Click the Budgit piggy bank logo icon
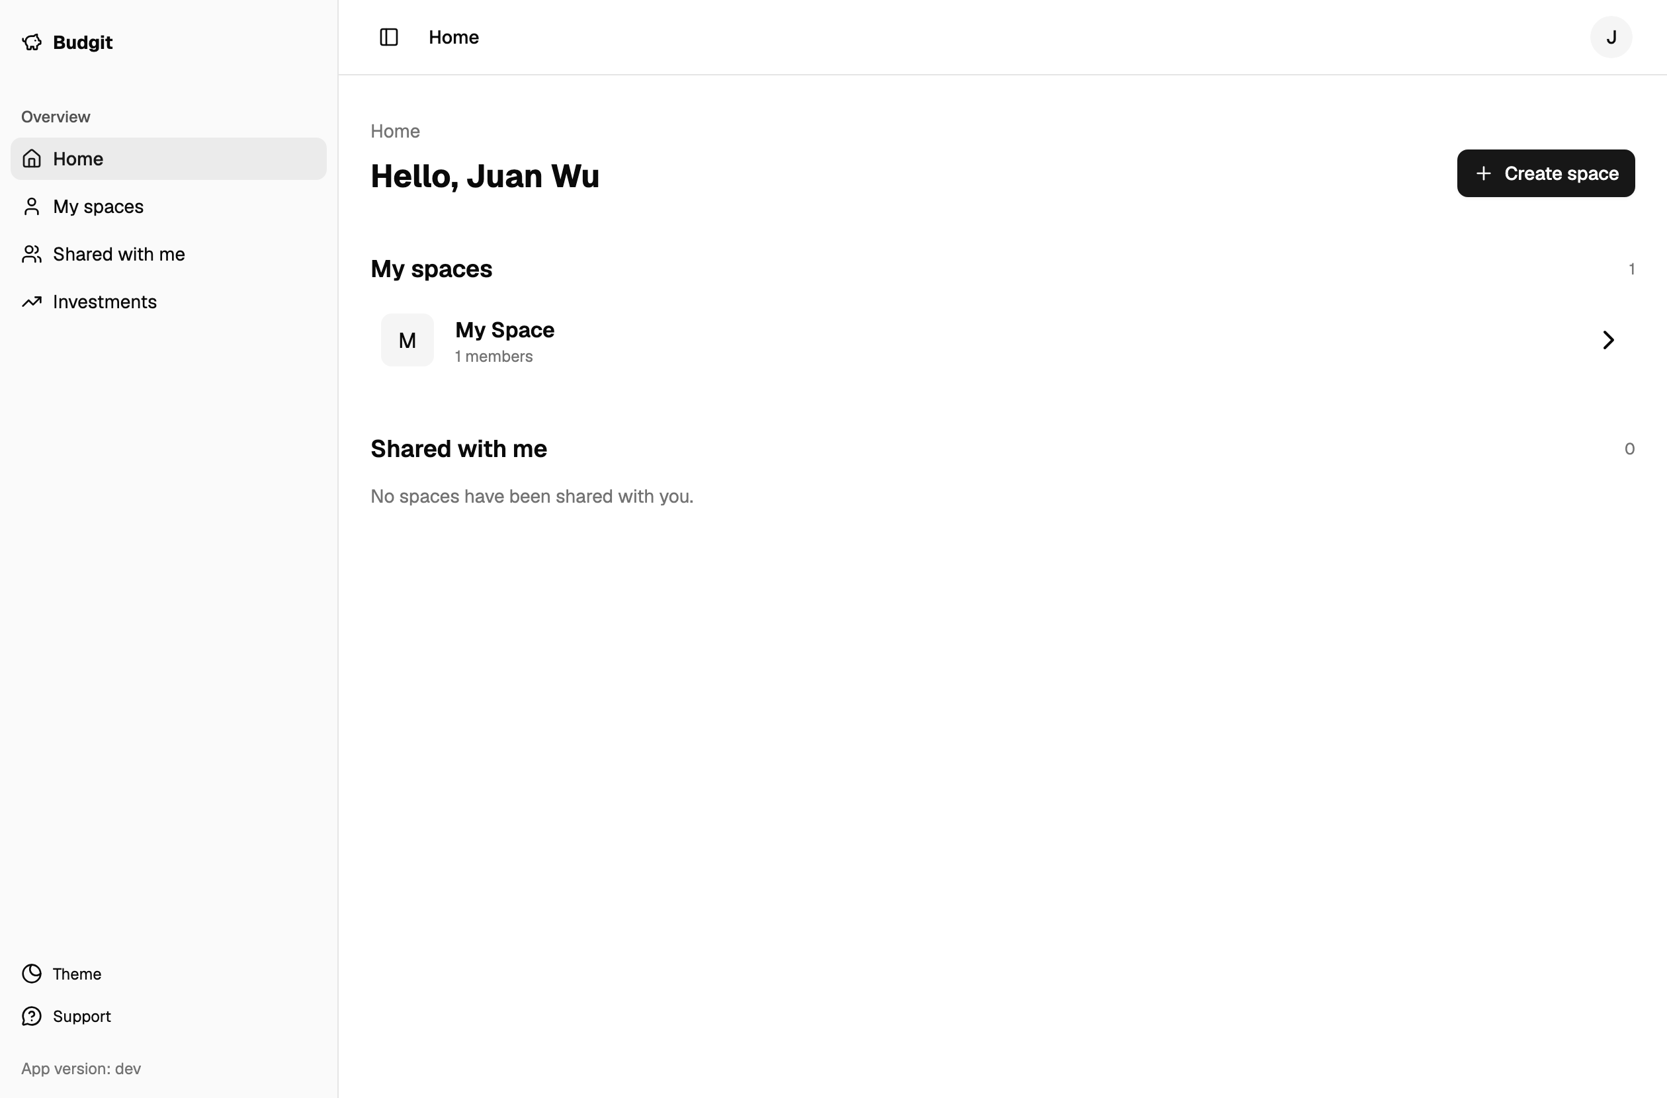 pyautogui.click(x=32, y=43)
